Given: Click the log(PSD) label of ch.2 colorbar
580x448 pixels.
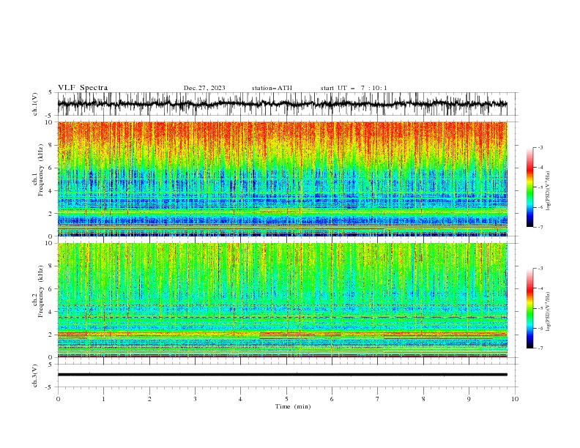Looking at the screenshot, I should (548, 312).
